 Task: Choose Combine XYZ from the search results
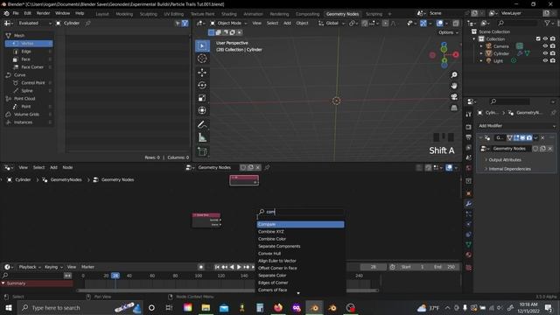pyautogui.click(x=300, y=231)
